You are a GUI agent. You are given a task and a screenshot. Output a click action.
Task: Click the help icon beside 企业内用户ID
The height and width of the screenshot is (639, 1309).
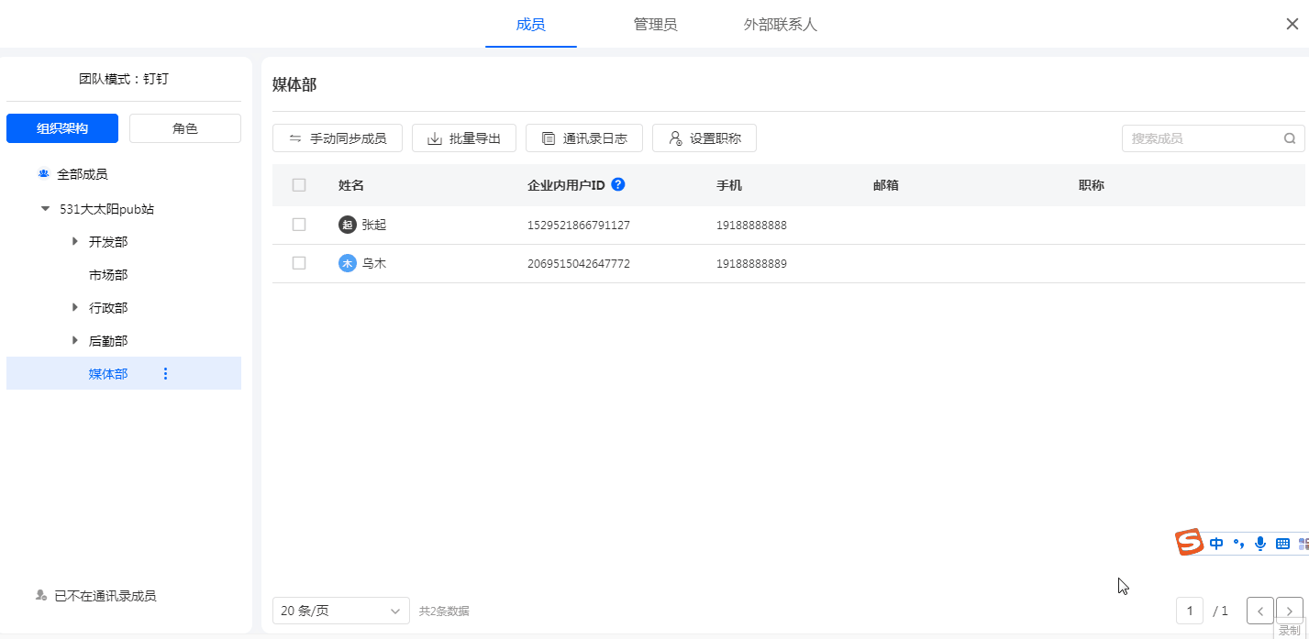(618, 184)
